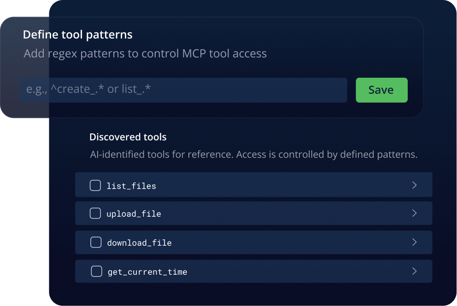Select the get_current_time checkbox
The image size is (457, 306).
pyautogui.click(x=96, y=271)
